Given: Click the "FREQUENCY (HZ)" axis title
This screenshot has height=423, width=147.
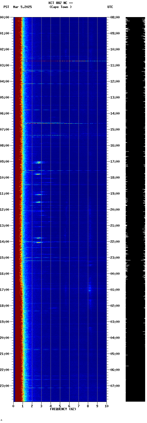Looking at the screenshot, I should pyautogui.click(x=63, y=409).
